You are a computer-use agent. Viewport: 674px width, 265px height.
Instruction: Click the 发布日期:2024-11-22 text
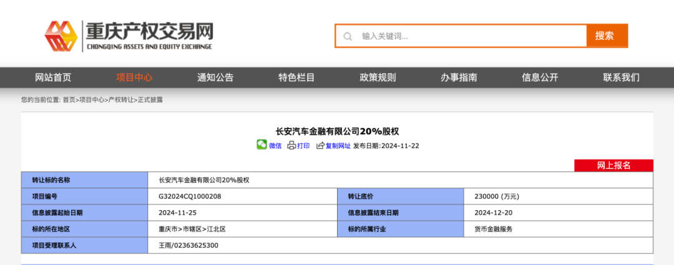pos(386,146)
